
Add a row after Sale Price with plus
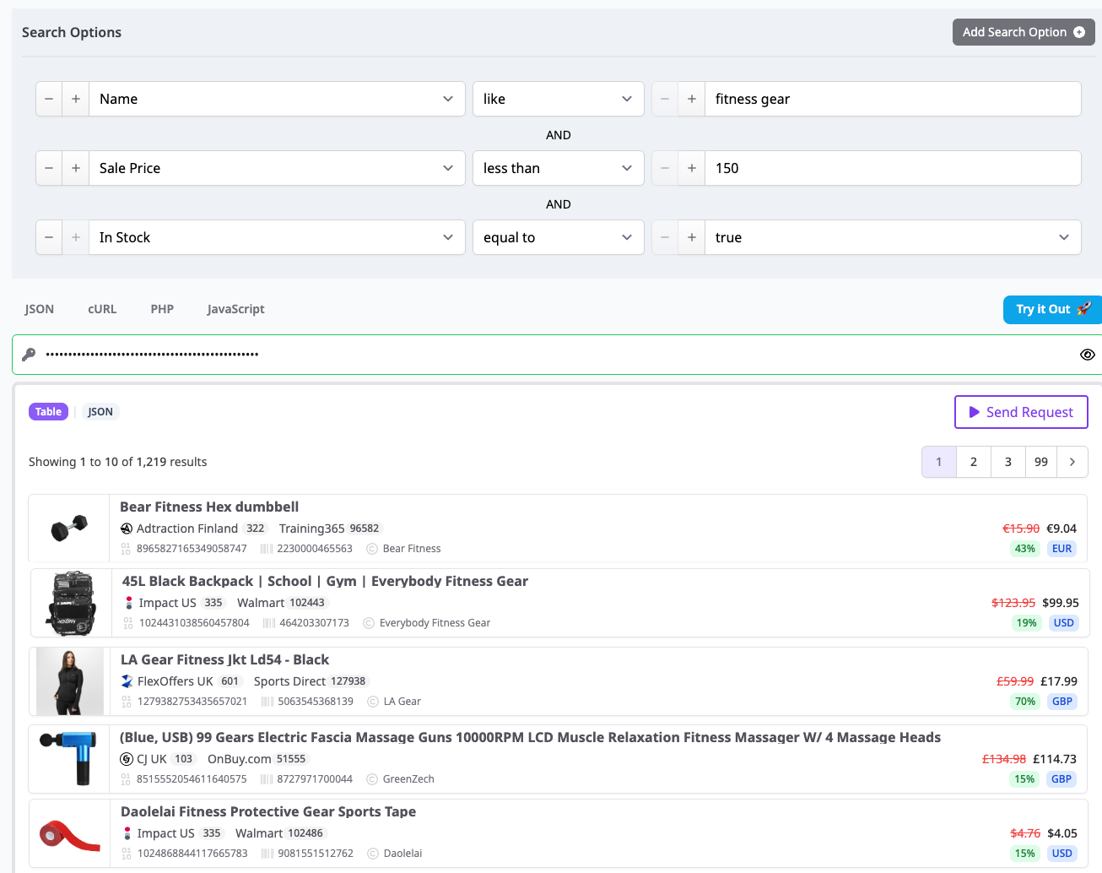(x=76, y=168)
